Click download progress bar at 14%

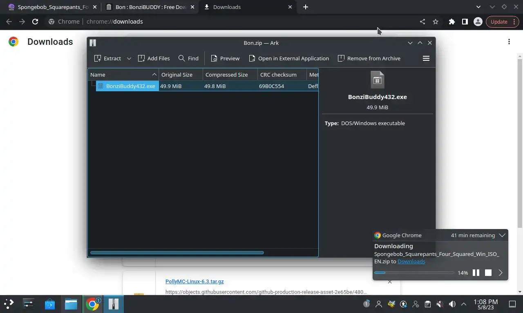[414, 273]
